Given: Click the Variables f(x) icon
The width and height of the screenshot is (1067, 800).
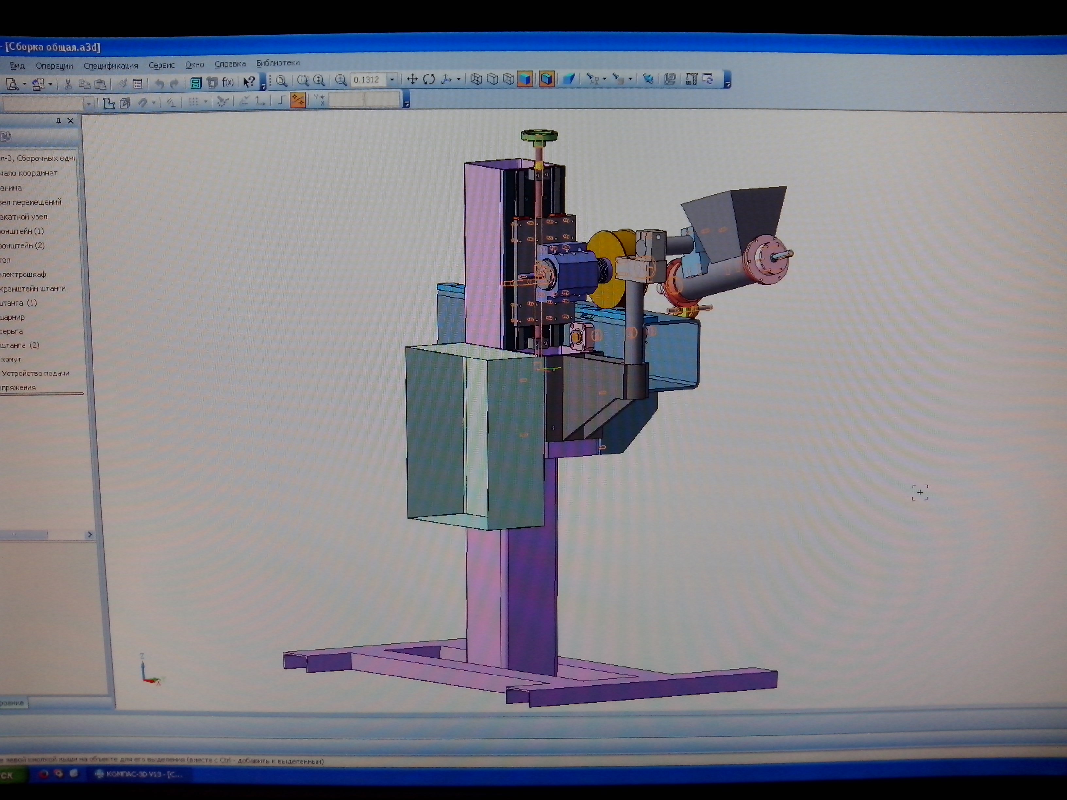Looking at the screenshot, I should 228,82.
